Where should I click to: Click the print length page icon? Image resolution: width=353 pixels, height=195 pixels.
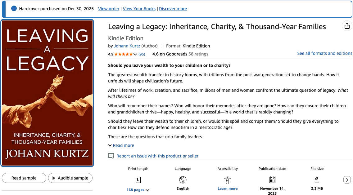tap(138, 179)
